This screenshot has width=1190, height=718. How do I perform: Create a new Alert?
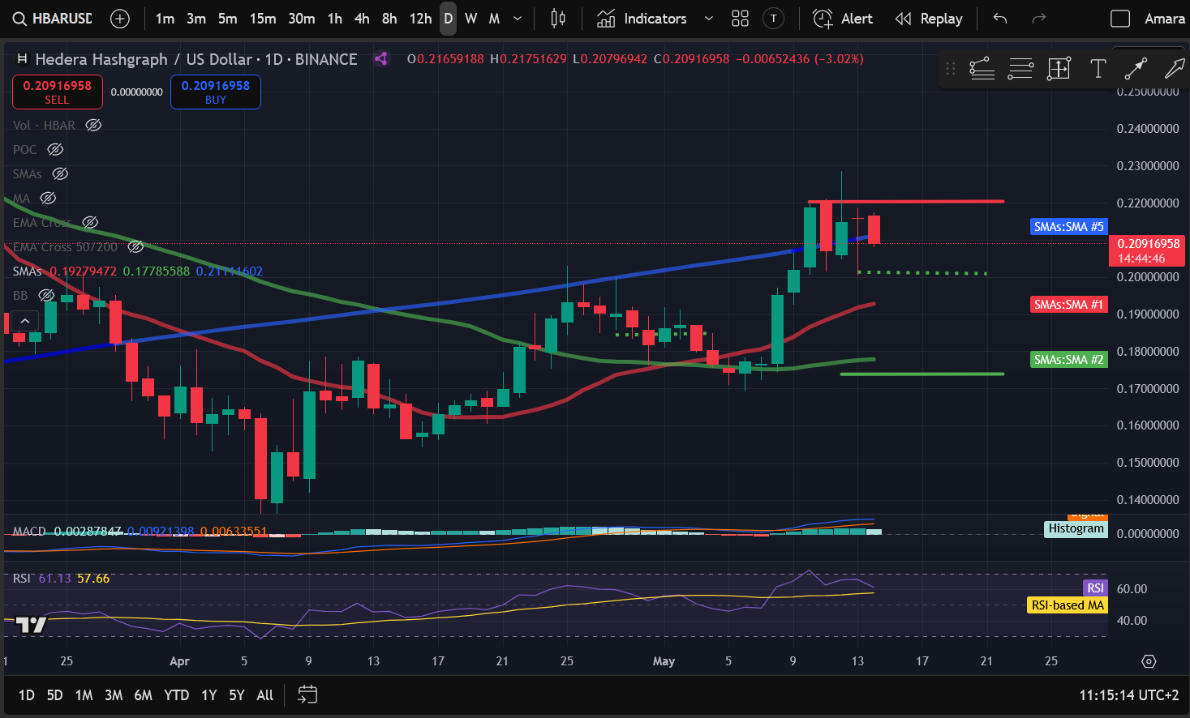(843, 18)
